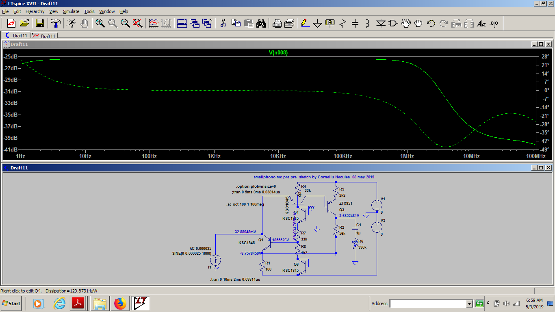The height and width of the screenshot is (312, 555).
Task: Open Find with the binoculars icon
Action: point(261,23)
